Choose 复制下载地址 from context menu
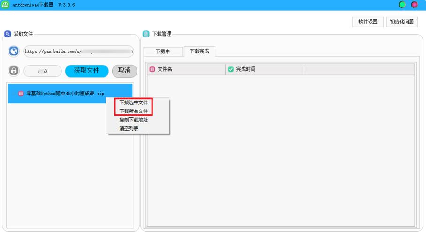The height and width of the screenshot is (234, 426). coord(133,120)
